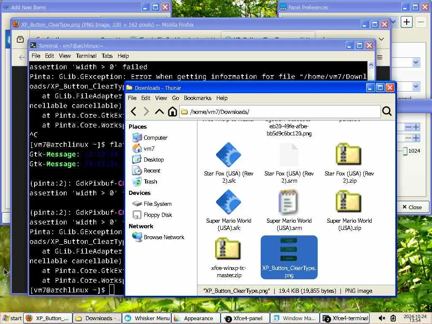Select xfce-winxp-tc-master.zip archive icon
This screenshot has width=432, height=324.
[228, 249]
